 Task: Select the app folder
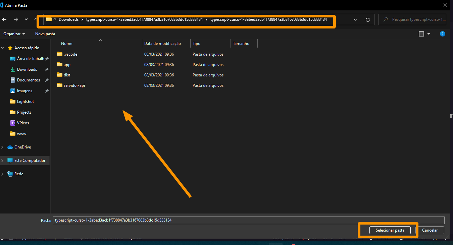point(67,64)
